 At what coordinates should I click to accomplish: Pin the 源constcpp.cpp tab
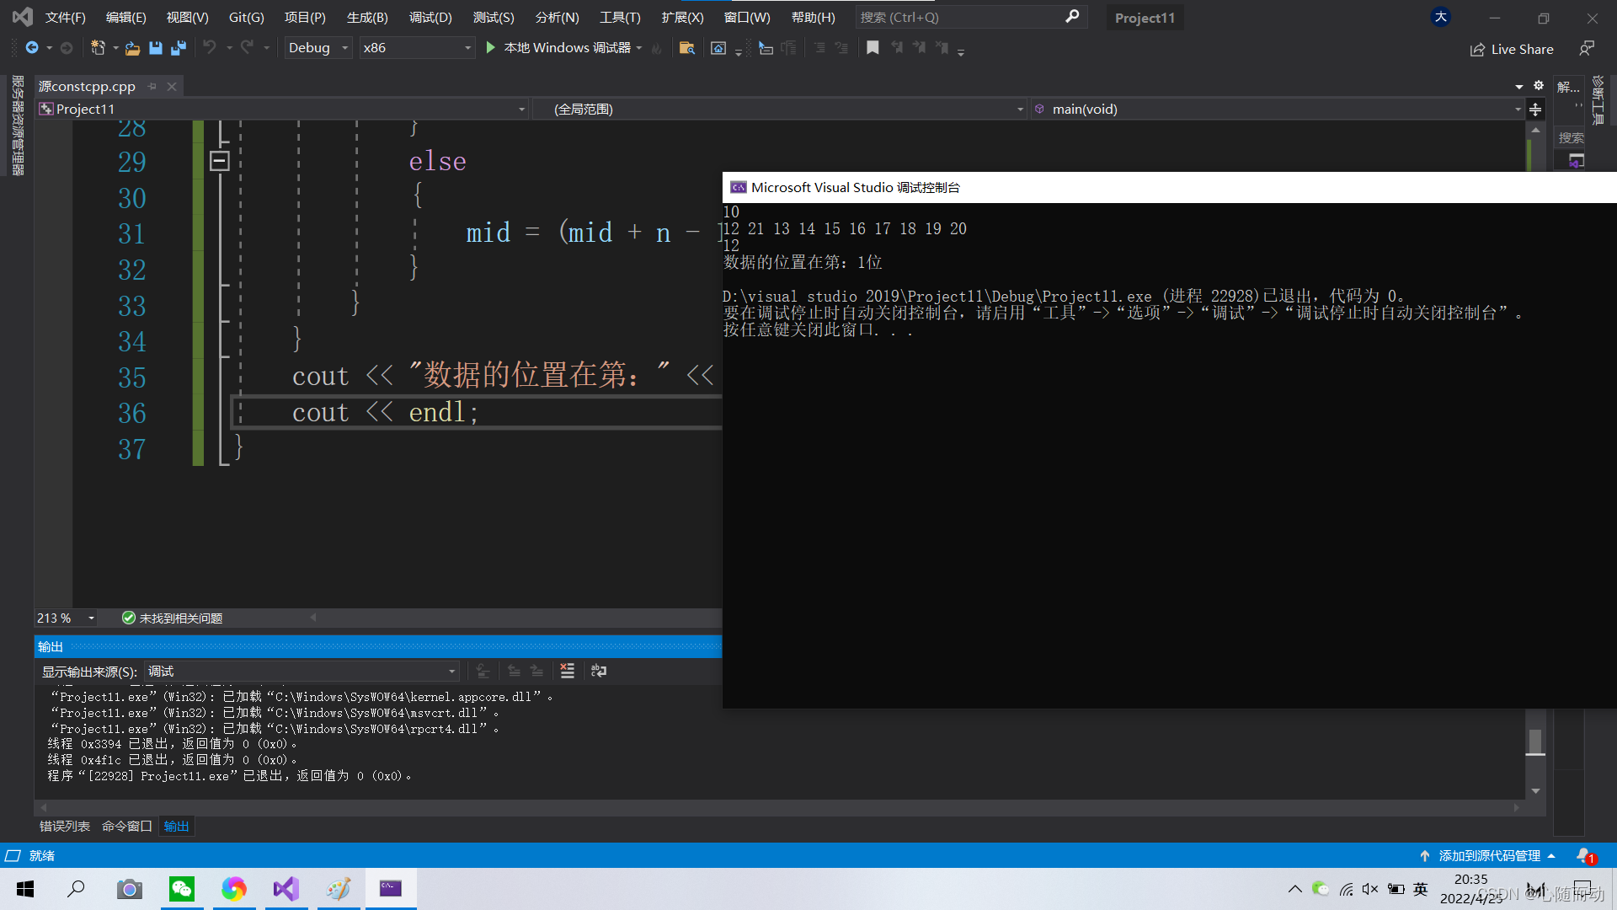click(x=152, y=87)
